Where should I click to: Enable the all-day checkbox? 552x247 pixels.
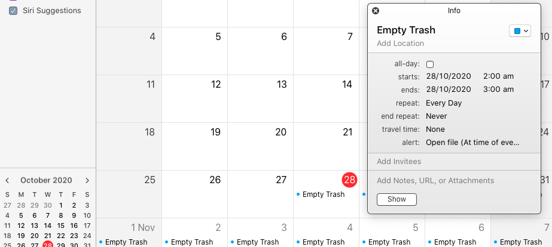pyautogui.click(x=430, y=64)
